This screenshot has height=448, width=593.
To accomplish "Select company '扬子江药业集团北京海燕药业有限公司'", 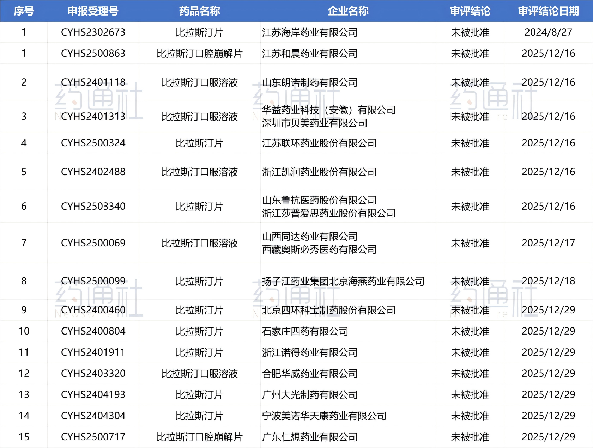I will point(343,281).
